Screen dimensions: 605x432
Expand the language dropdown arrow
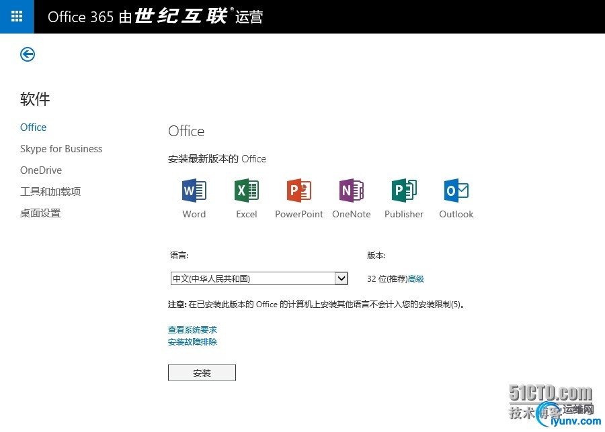[341, 278]
